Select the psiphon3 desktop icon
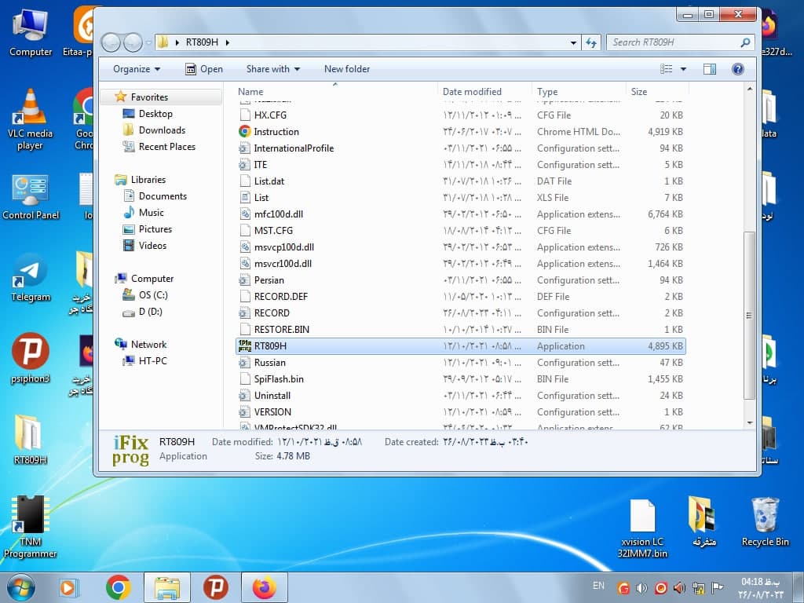Image resolution: width=804 pixels, height=603 pixels. 31,359
